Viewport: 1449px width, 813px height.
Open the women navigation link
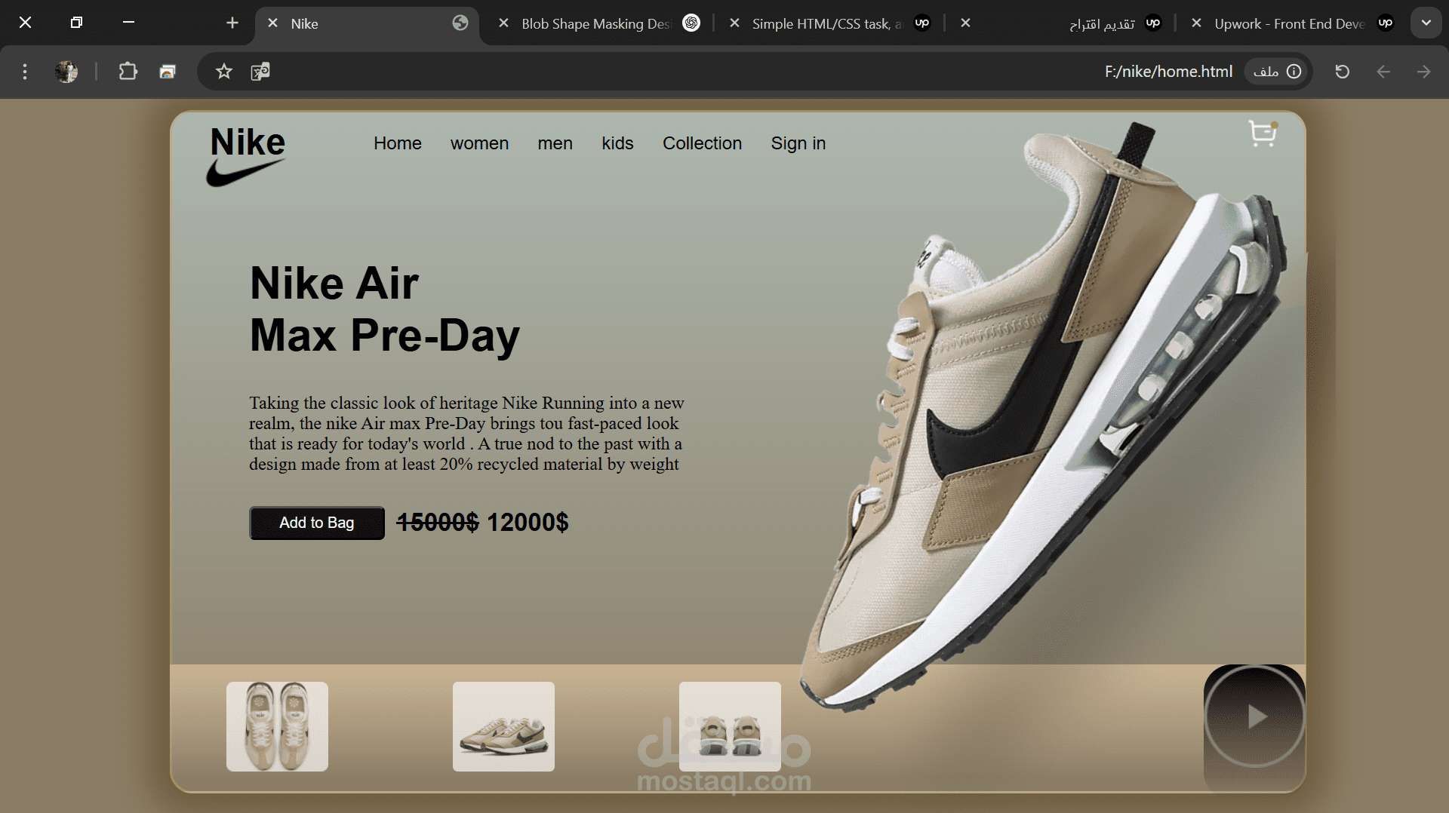point(479,143)
